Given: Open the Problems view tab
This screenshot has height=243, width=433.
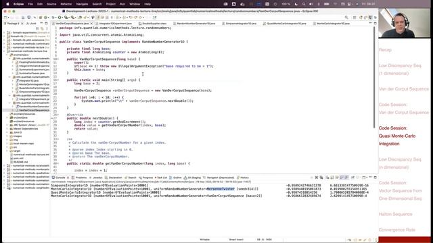Looking at the screenshot, I should point(79,178).
